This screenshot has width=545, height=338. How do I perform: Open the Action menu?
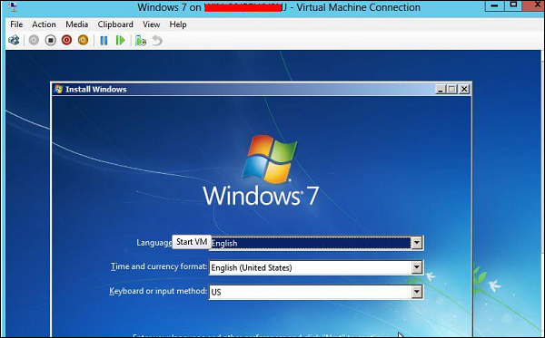click(x=44, y=24)
